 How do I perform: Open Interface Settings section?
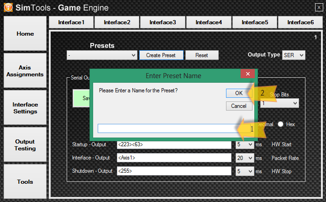25,108
